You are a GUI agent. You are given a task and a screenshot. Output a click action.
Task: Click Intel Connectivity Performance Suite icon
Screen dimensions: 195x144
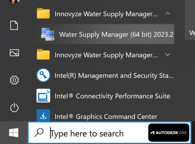(43, 96)
